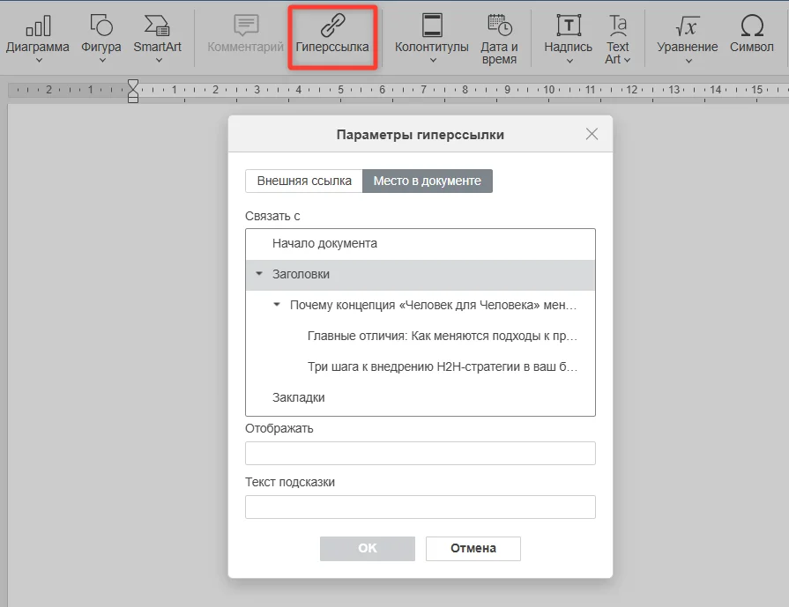Click the ruler indent marker
This screenshot has width=789, height=607.
tap(133, 91)
